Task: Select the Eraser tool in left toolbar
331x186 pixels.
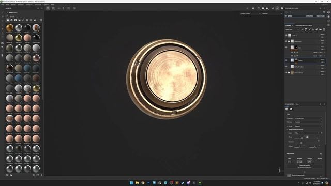Action: [x=2, y=17]
